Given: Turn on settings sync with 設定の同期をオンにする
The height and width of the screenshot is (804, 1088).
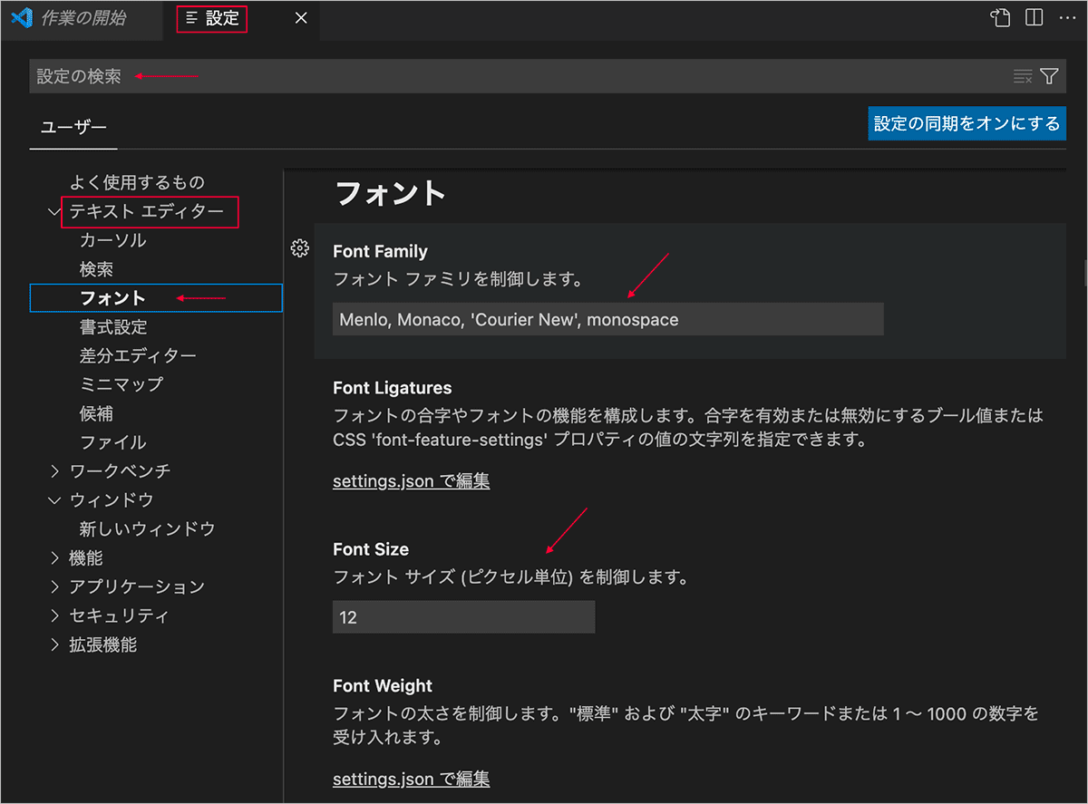Looking at the screenshot, I should [x=967, y=123].
